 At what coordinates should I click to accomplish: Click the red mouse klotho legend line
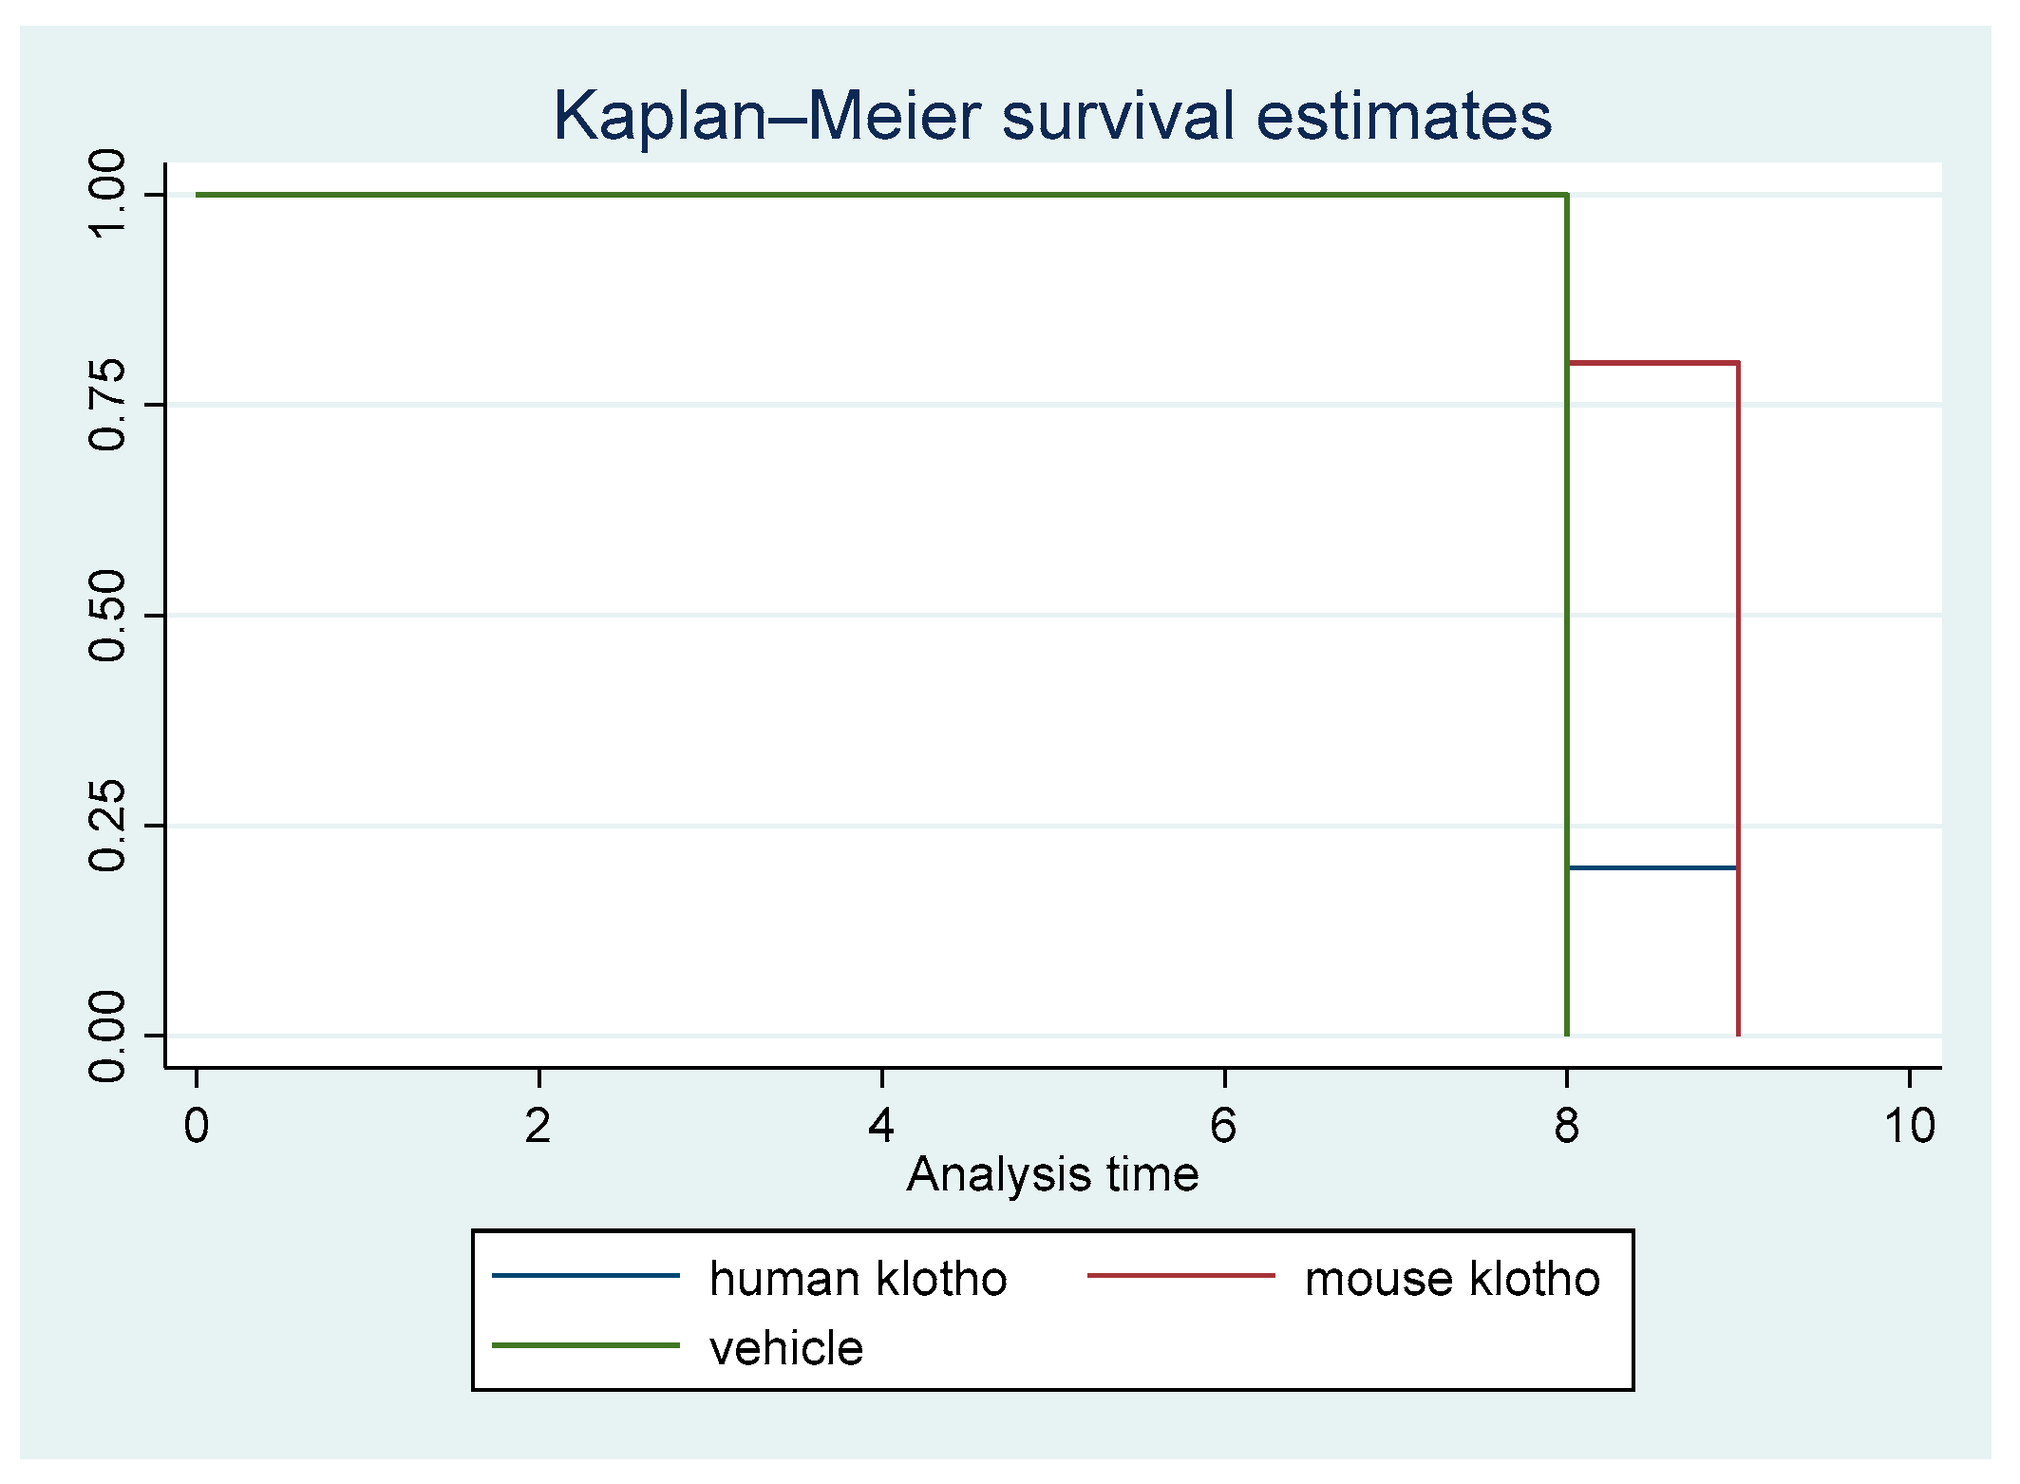point(1180,1275)
